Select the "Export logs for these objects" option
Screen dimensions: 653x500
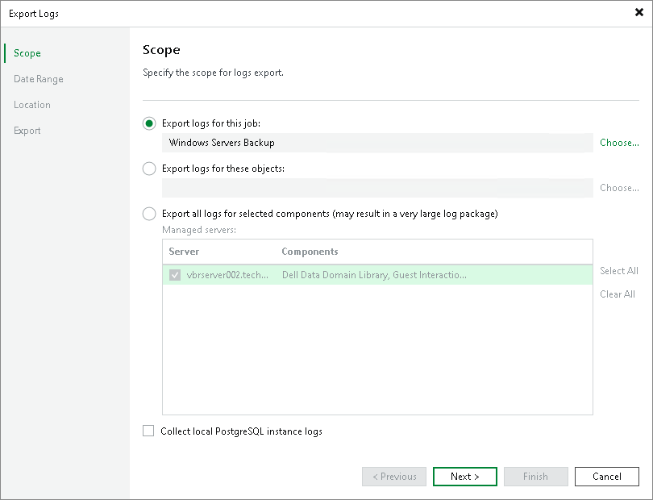click(148, 168)
